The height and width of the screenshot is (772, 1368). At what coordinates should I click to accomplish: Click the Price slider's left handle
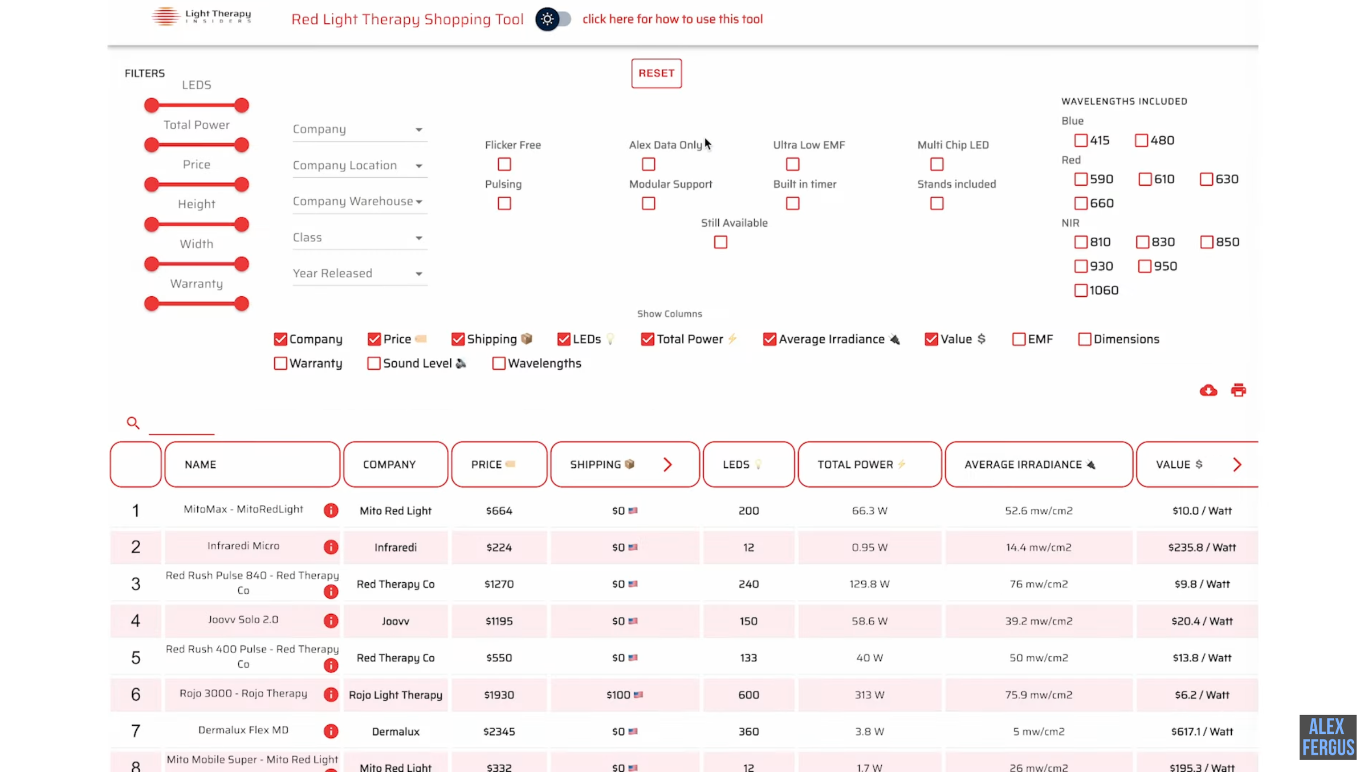click(x=151, y=185)
